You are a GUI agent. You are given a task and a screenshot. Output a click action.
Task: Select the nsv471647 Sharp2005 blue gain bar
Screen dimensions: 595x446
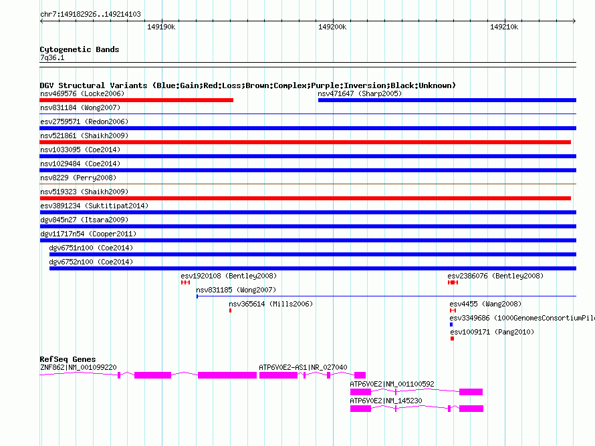click(447, 100)
